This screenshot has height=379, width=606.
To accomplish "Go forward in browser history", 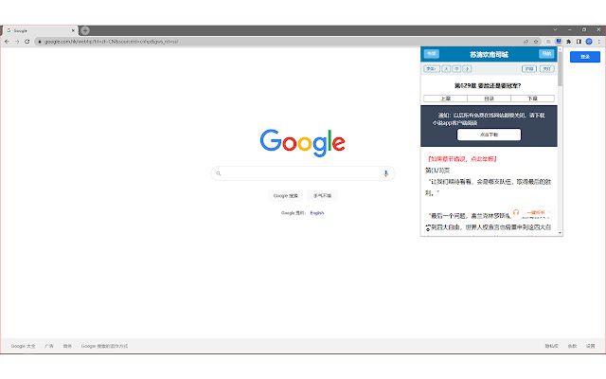I will pyautogui.click(x=17, y=42).
